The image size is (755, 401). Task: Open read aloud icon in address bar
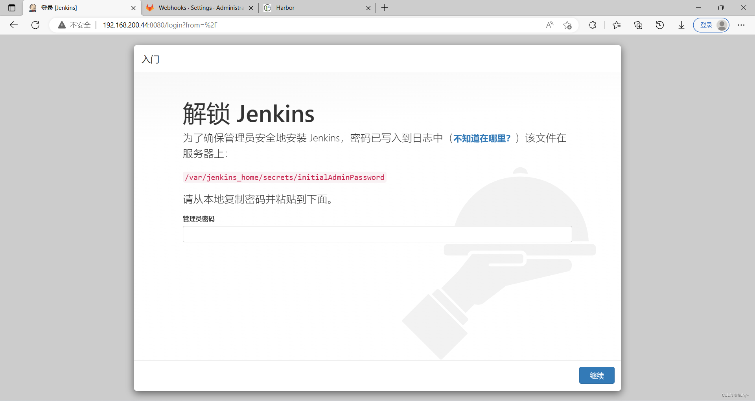550,25
